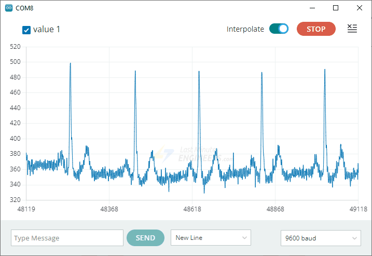Expand the 9600 baud rate dropdown
This screenshot has height=256, width=372.
click(320, 238)
